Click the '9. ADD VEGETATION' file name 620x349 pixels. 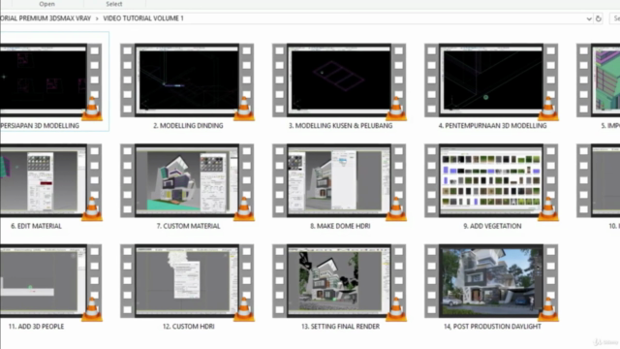point(492,226)
